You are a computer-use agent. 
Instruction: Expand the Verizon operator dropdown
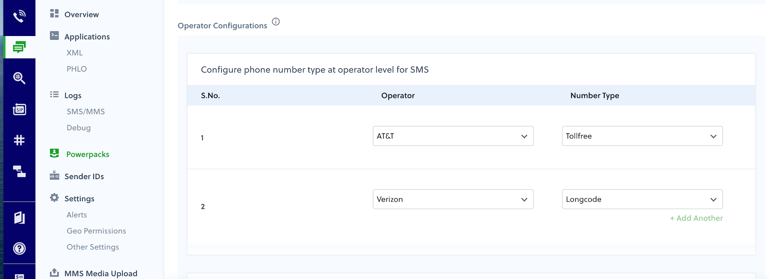453,199
